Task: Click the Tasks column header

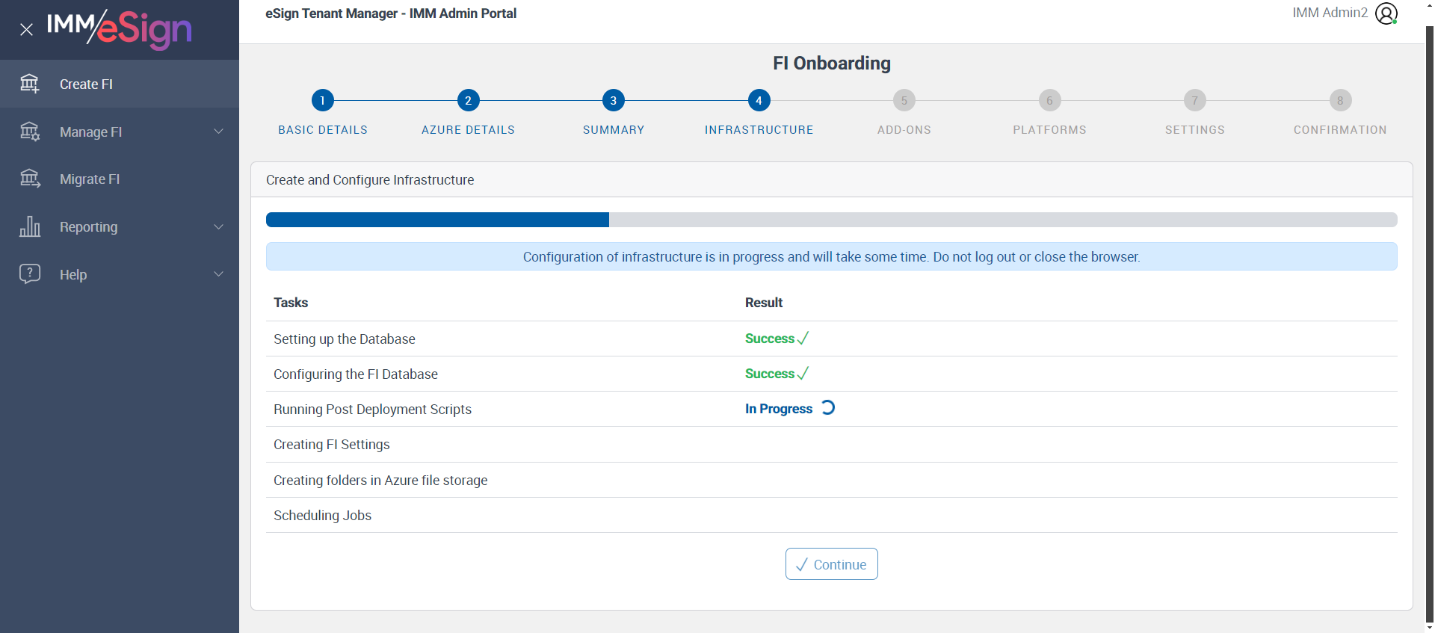Action: [291, 303]
